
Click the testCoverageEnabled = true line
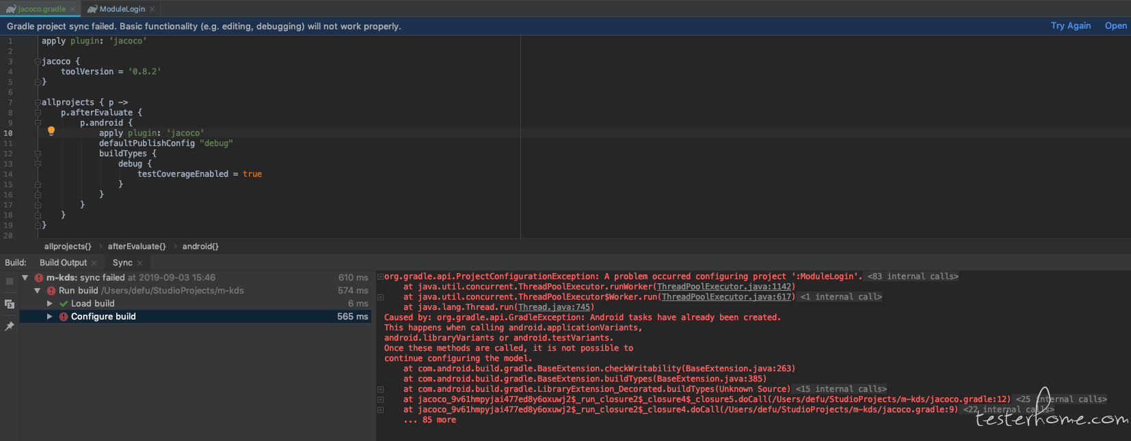point(200,174)
